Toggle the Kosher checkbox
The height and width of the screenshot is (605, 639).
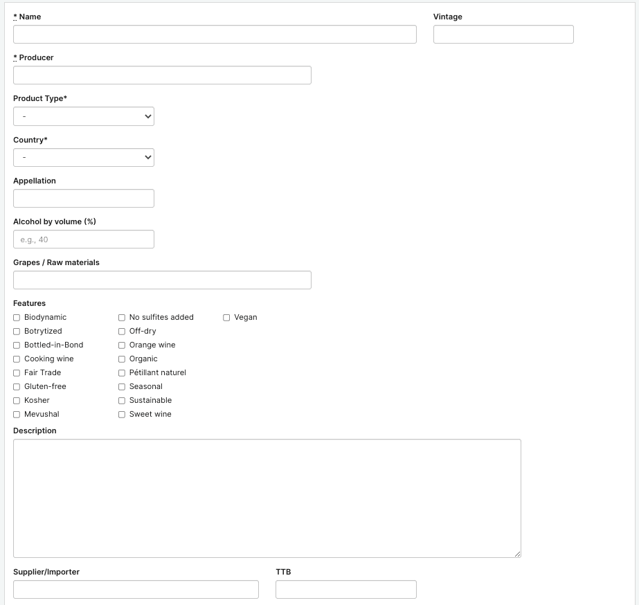pos(17,401)
